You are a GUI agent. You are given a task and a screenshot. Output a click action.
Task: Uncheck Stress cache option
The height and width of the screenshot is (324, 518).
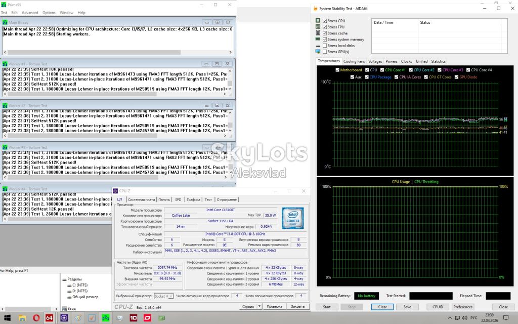pos(325,33)
